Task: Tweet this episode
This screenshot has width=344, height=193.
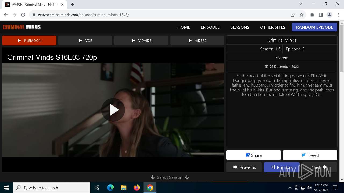Action: click(310, 155)
